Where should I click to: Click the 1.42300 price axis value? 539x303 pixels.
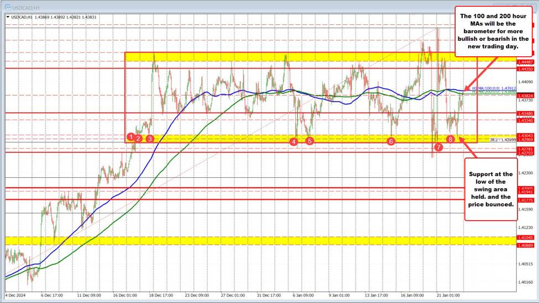tap(525, 173)
